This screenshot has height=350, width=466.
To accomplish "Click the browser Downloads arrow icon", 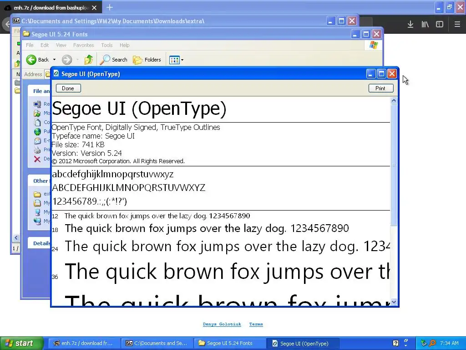I will pos(410,25).
